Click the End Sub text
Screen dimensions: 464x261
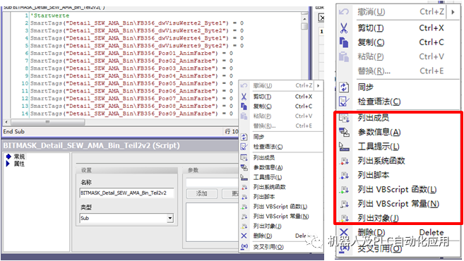coord(14,131)
